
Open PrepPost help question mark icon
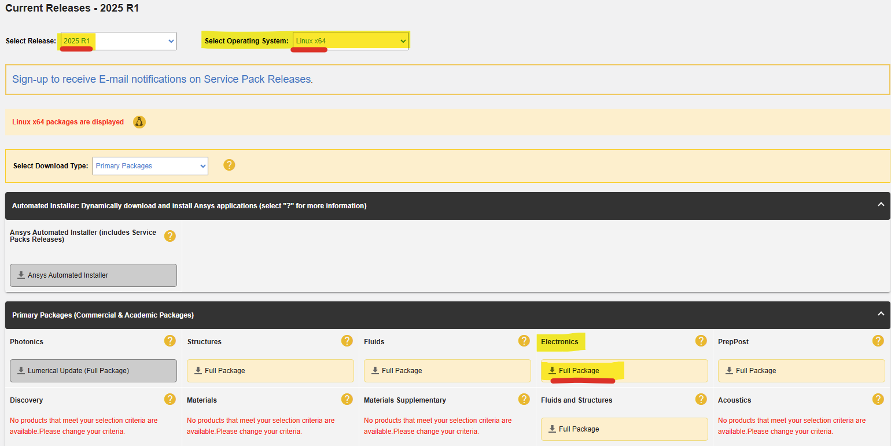(878, 341)
